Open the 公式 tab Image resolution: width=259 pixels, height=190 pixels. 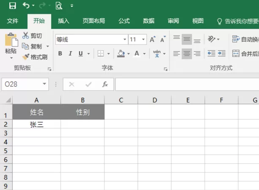coord(124,21)
